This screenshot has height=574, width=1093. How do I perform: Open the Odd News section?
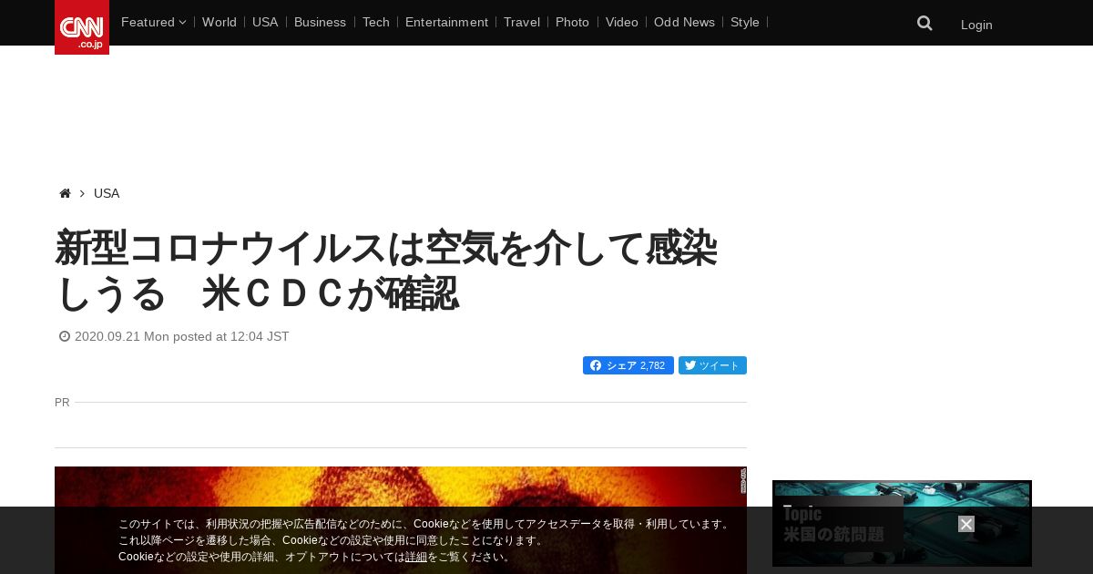pos(684,22)
